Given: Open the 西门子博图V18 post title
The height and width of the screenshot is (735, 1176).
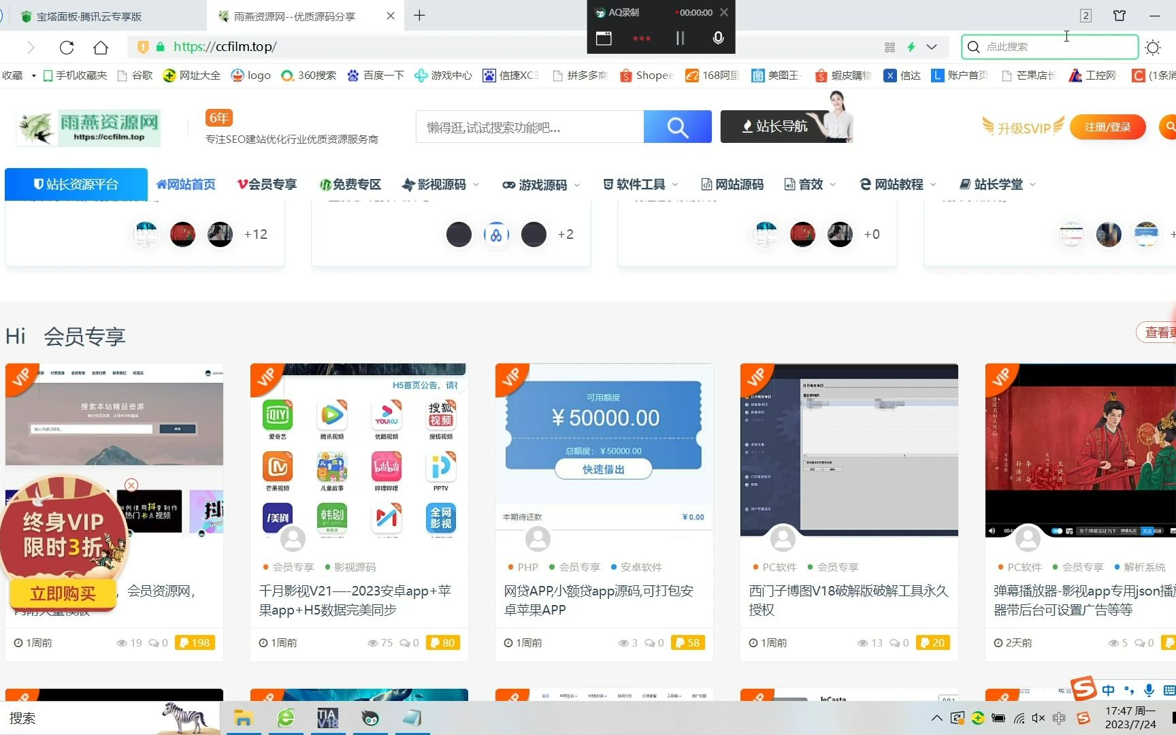Looking at the screenshot, I should (849, 600).
